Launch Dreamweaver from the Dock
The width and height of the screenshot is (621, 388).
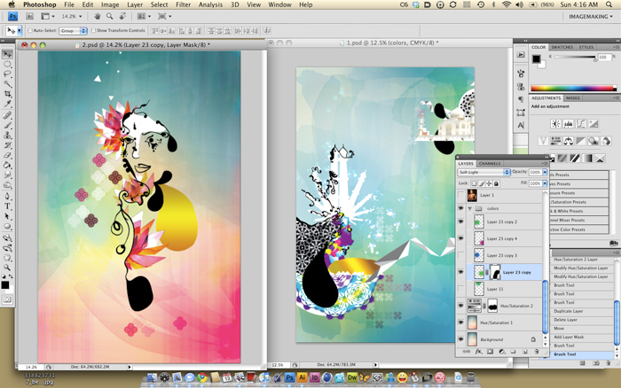point(352,377)
